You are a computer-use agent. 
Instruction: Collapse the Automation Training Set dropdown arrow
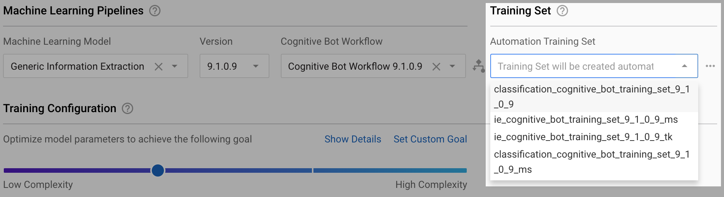click(685, 66)
